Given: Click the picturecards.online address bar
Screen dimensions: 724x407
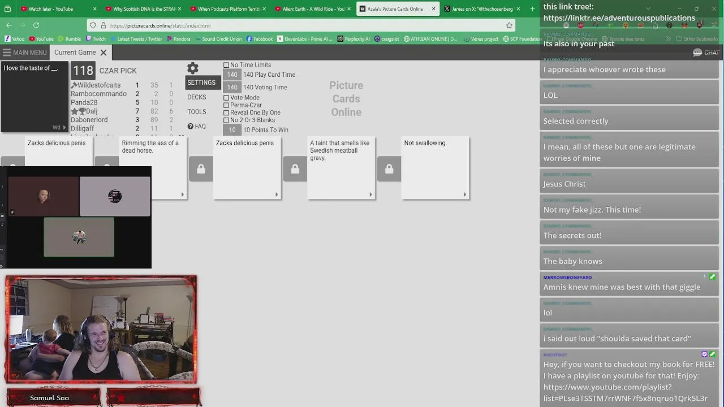Looking at the screenshot, I should [300, 25].
